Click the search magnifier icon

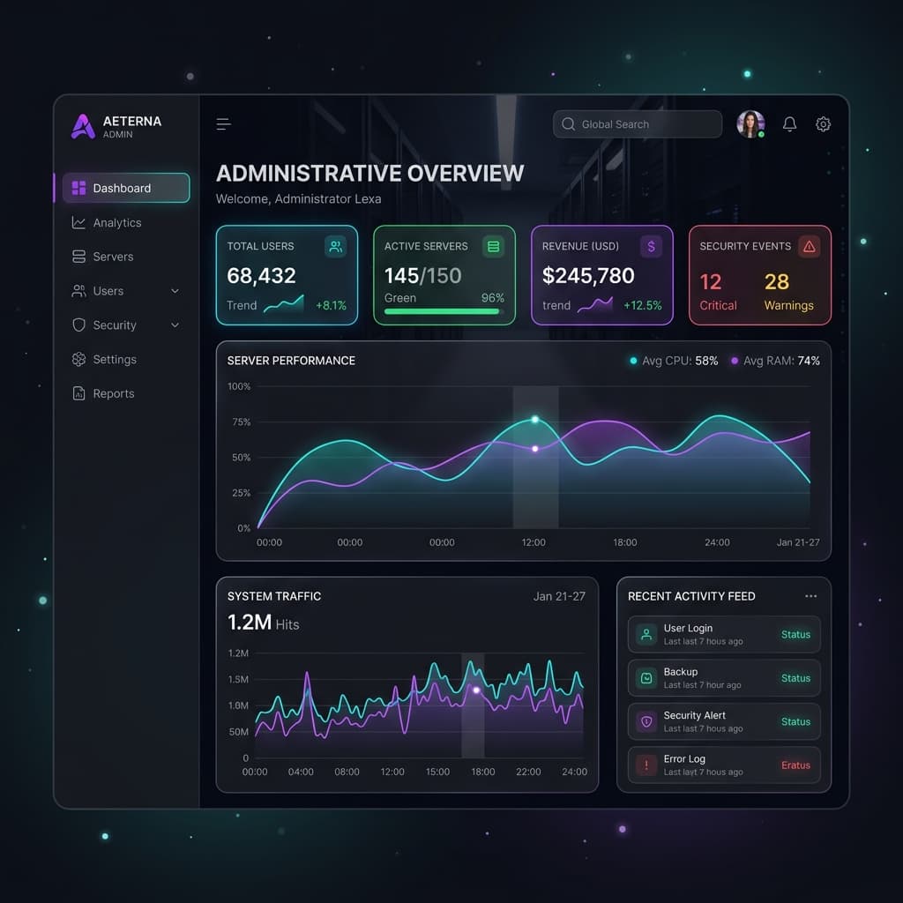[568, 123]
